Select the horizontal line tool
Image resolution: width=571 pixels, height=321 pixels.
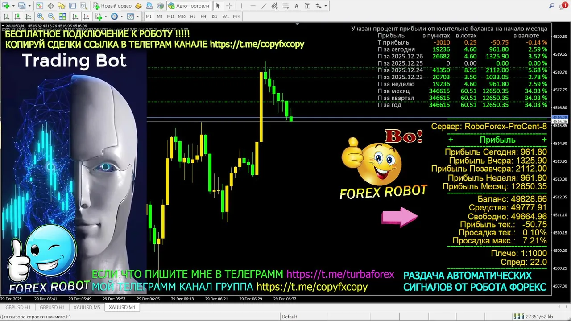253,6
